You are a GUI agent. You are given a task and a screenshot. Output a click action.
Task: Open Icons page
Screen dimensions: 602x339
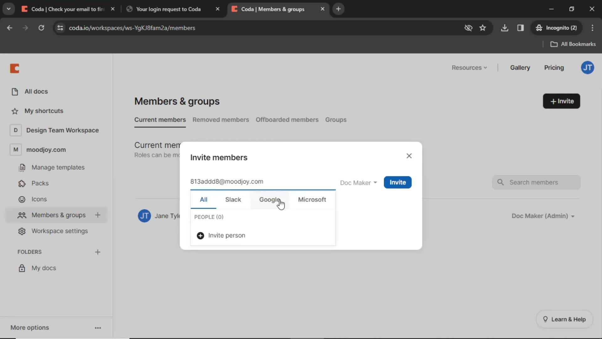(x=39, y=199)
